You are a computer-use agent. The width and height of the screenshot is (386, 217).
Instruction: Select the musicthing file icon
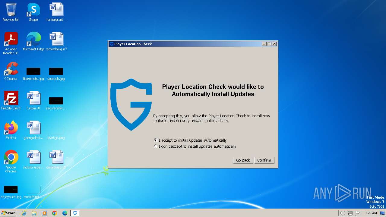click(33, 192)
